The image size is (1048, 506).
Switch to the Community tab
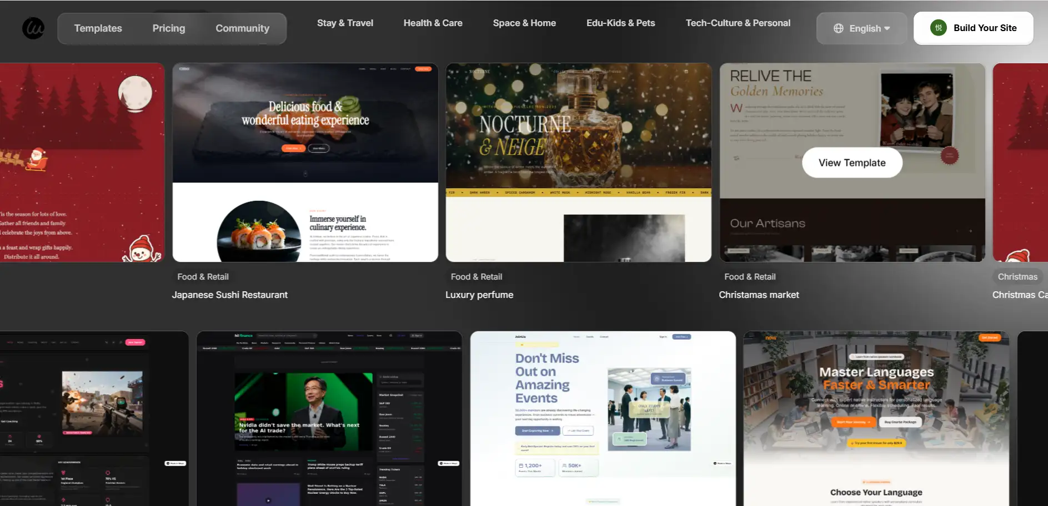(x=242, y=28)
